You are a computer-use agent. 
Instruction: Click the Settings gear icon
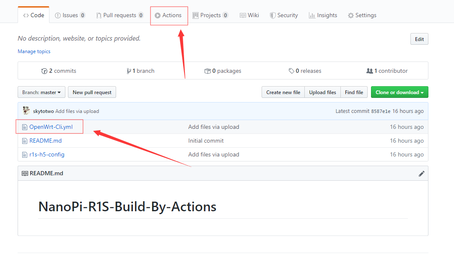click(350, 15)
